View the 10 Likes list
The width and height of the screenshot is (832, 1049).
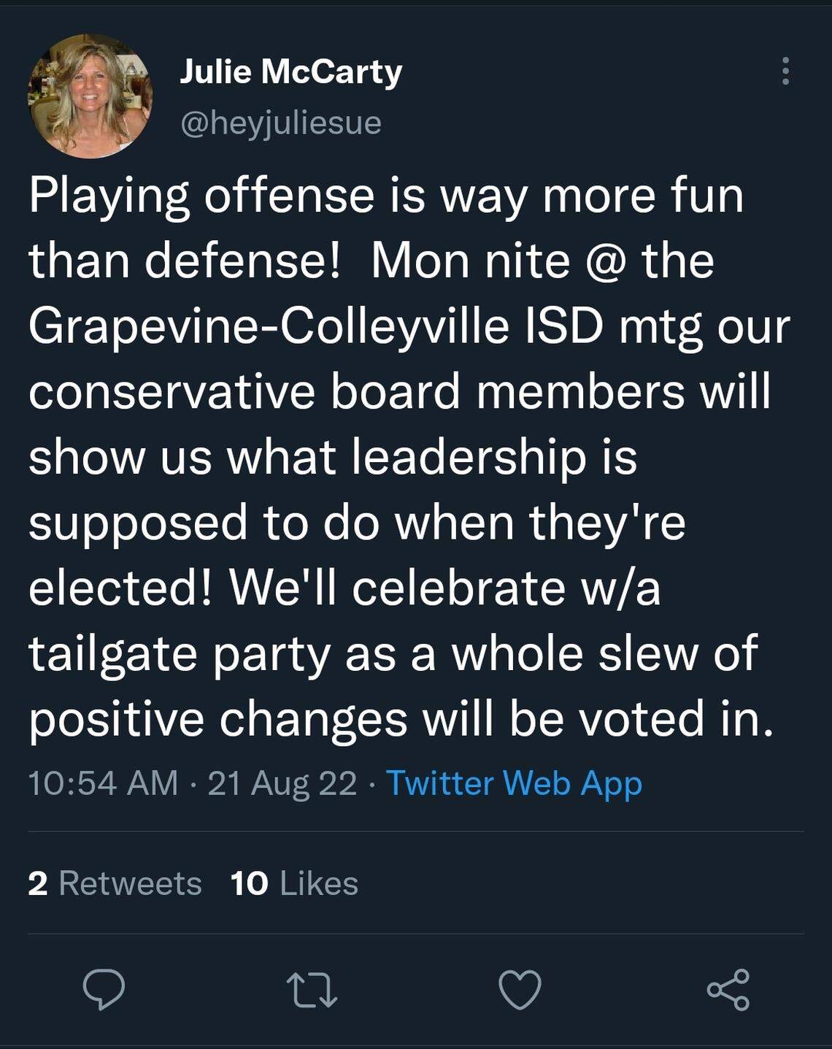[294, 883]
